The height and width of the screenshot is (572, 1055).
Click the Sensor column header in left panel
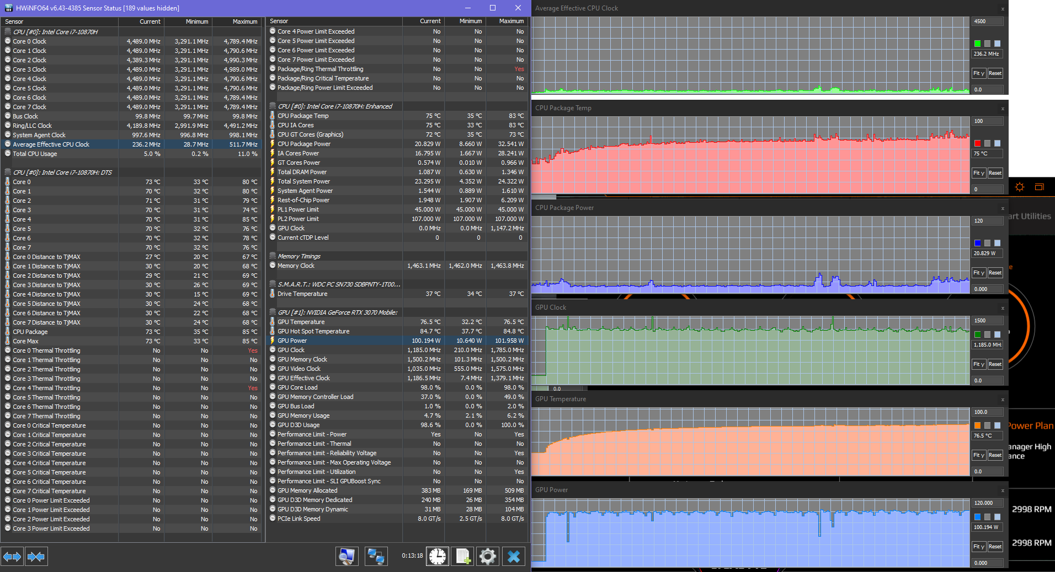pos(14,21)
